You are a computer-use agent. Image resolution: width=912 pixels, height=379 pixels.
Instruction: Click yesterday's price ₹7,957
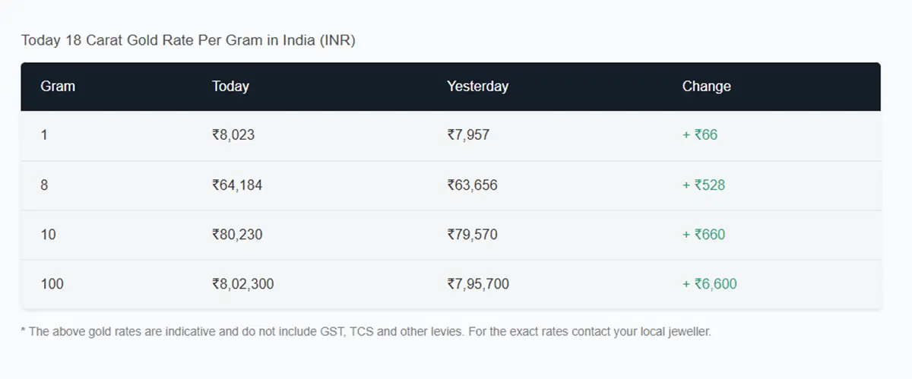[468, 135]
